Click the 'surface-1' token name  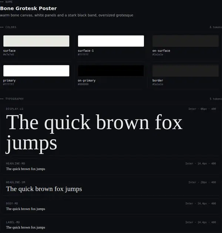86,51
